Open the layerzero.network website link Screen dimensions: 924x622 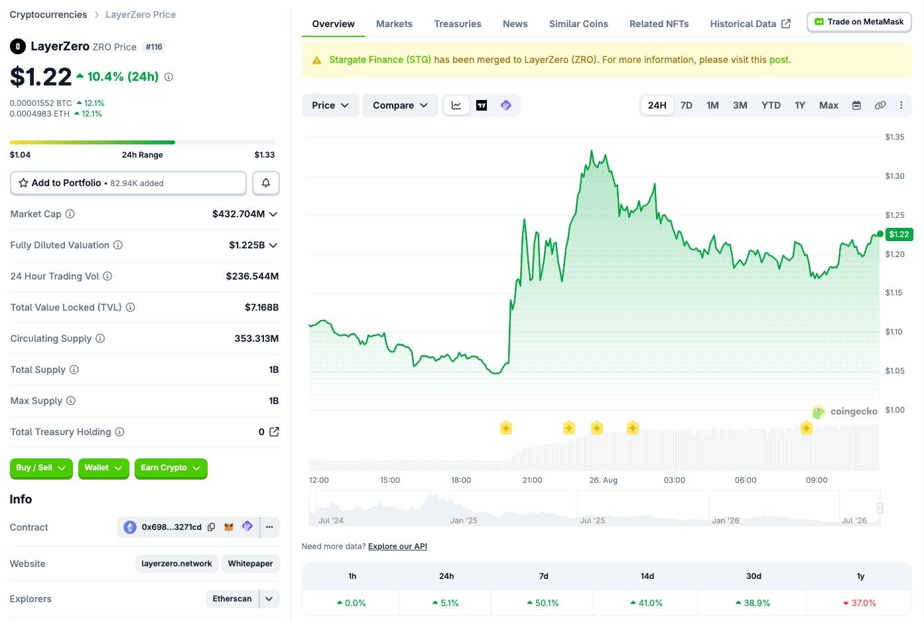point(176,564)
